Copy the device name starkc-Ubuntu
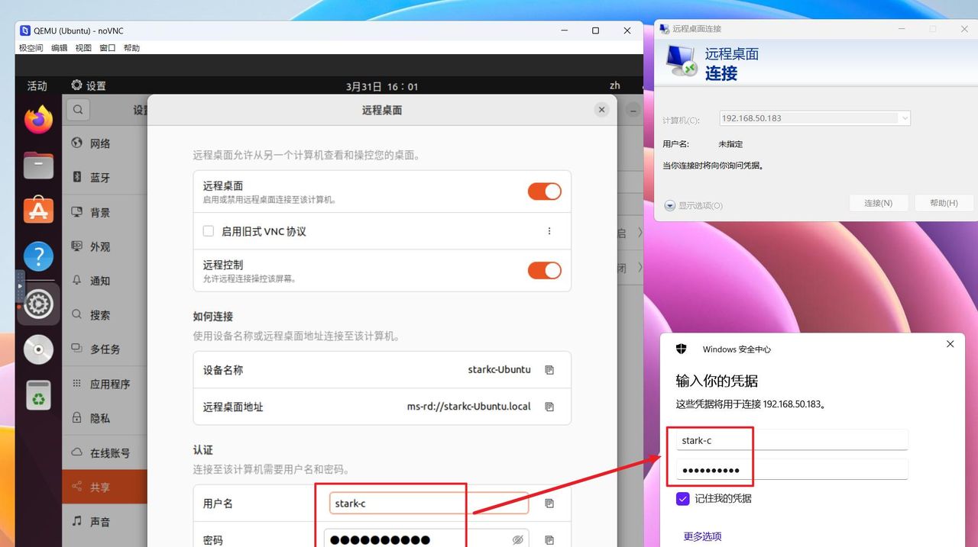 (549, 370)
